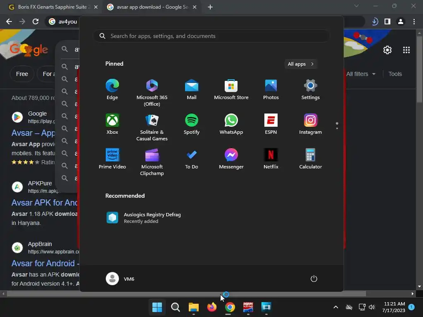Open the Avsar for Android AppBrain link
The image size is (423, 317).
[45, 263]
